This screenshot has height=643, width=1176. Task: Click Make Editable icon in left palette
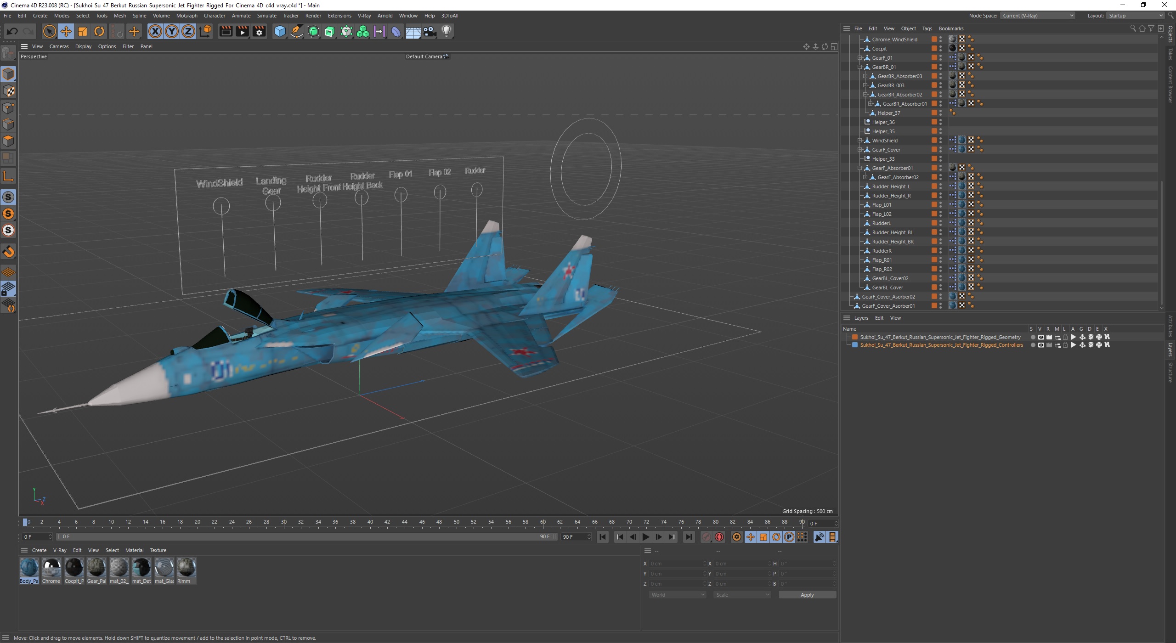[x=8, y=54]
